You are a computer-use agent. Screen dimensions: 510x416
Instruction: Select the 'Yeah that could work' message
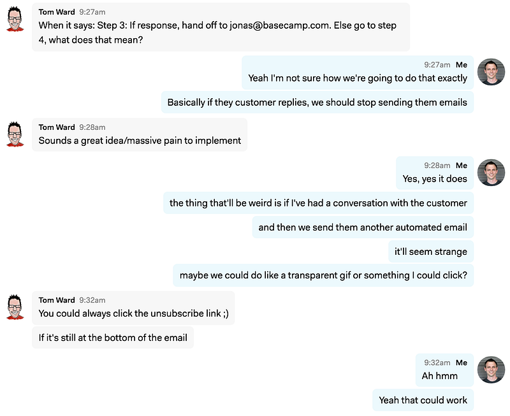(x=423, y=400)
